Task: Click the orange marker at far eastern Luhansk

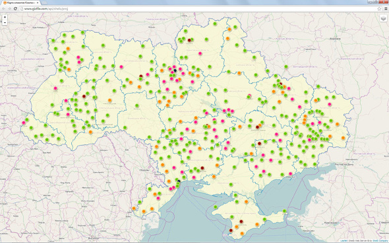Action: pos(343,138)
